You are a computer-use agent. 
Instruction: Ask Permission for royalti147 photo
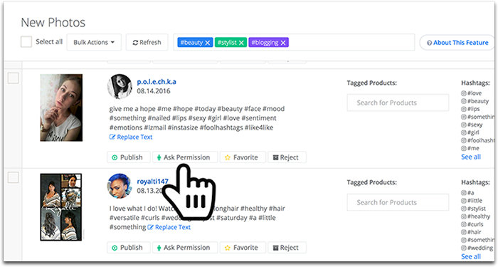185,248
